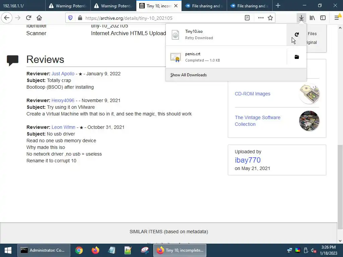
Task: Switch to the 192.168.1.1 tab
Action: click(x=22, y=6)
